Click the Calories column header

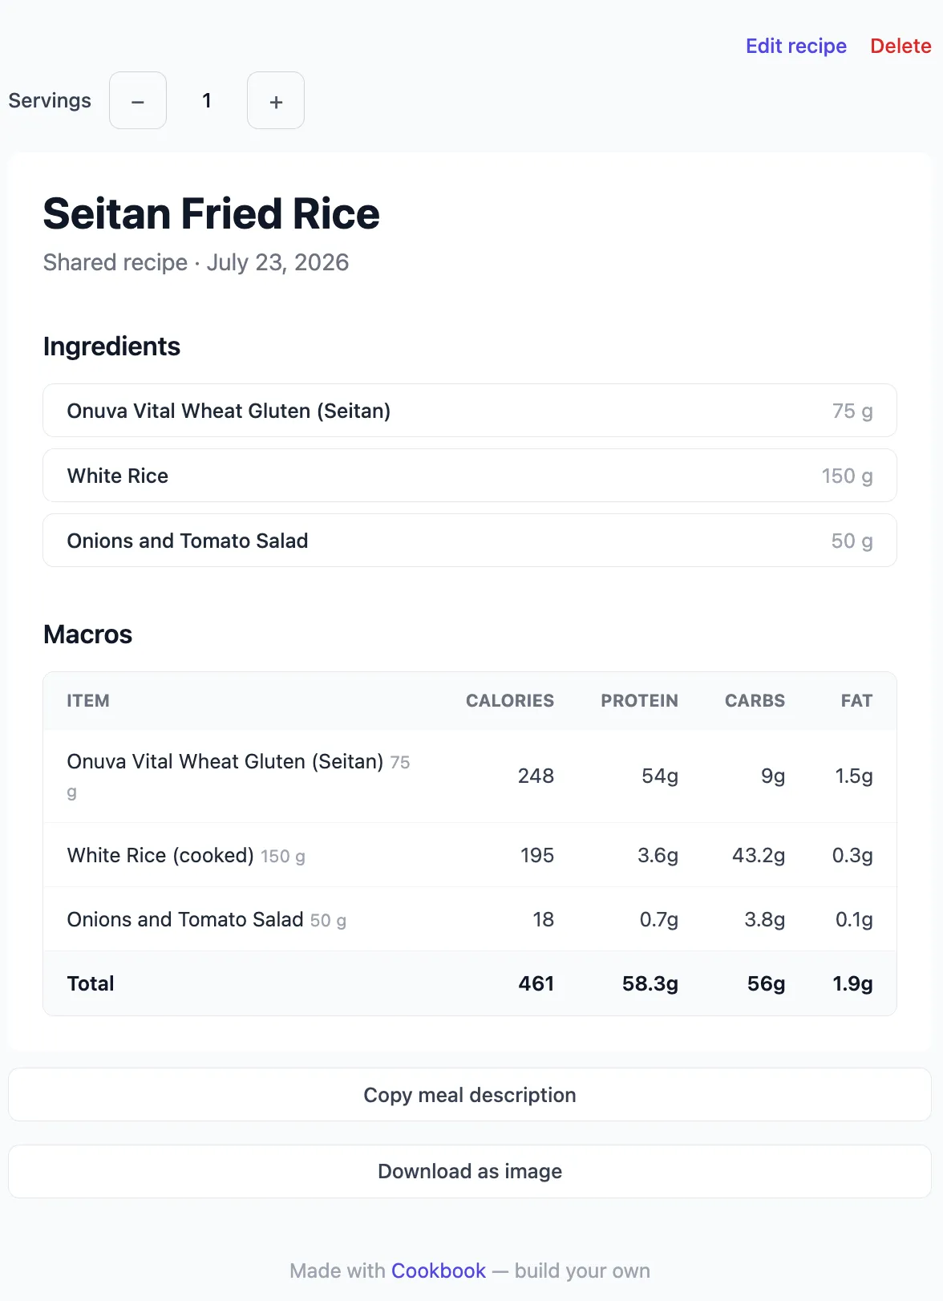point(510,700)
